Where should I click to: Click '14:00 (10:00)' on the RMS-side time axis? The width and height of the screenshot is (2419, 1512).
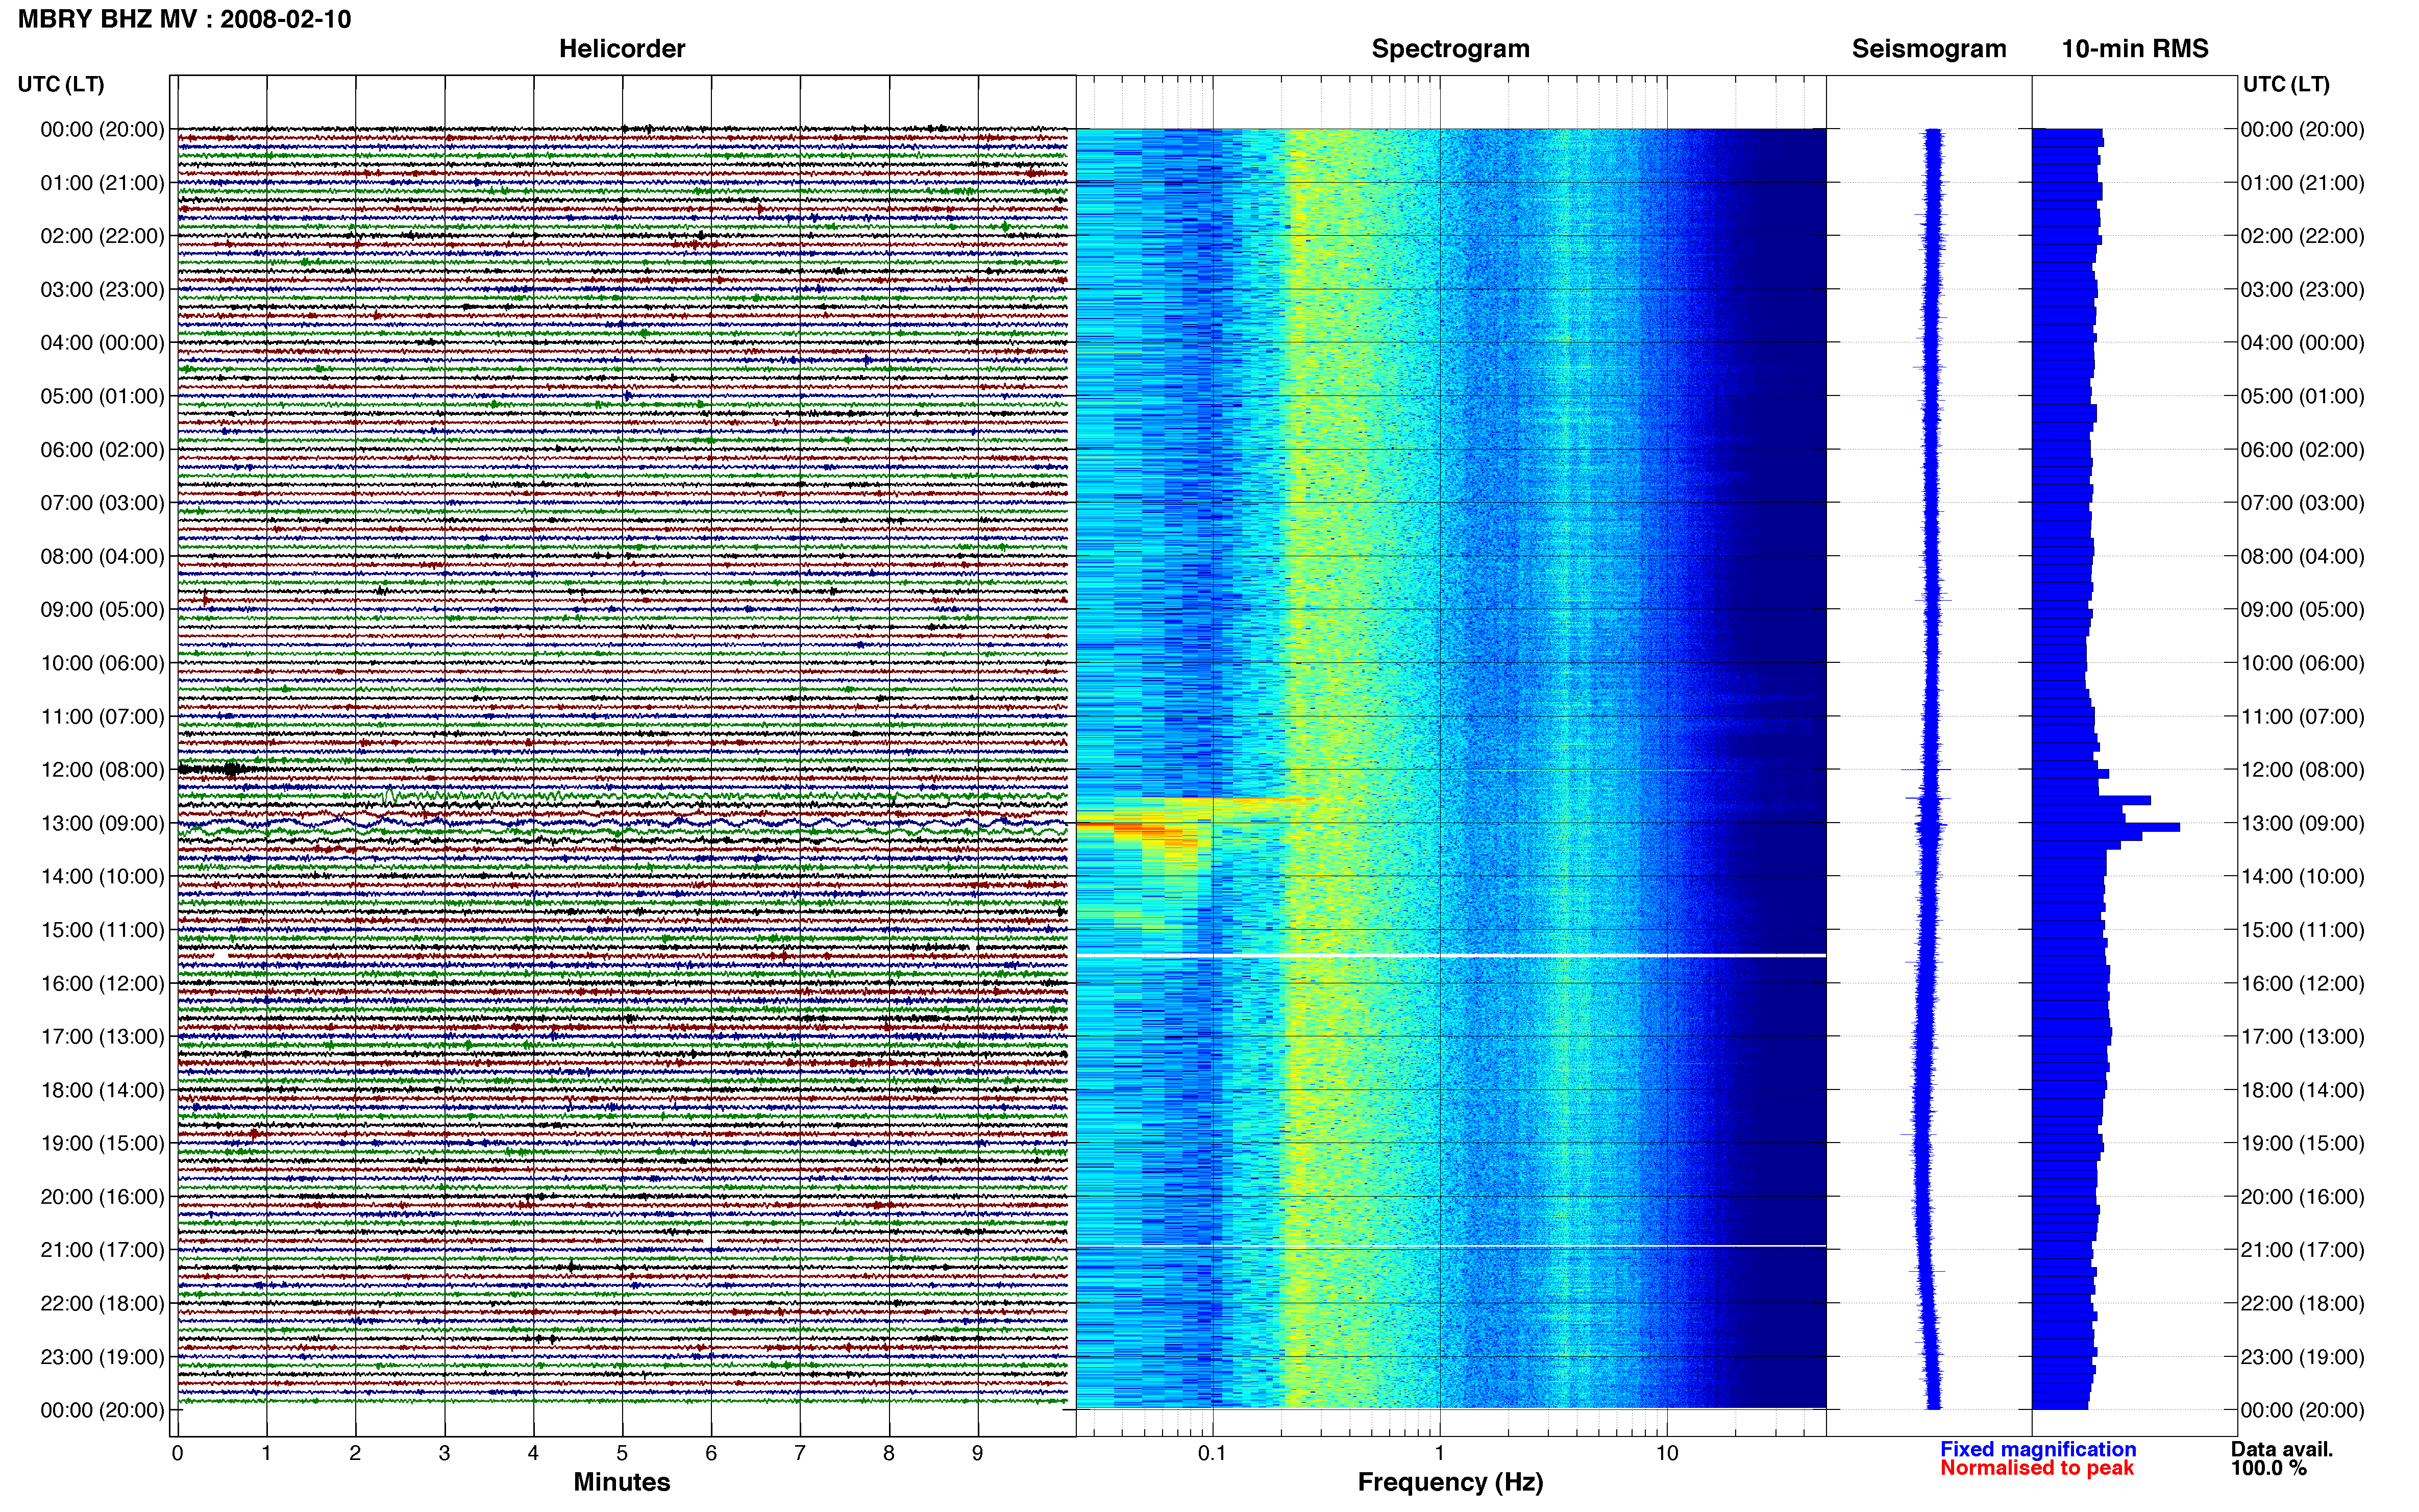2302,877
